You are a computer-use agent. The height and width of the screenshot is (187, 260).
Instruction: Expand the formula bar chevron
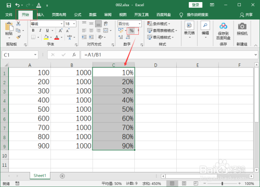click(x=255, y=55)
